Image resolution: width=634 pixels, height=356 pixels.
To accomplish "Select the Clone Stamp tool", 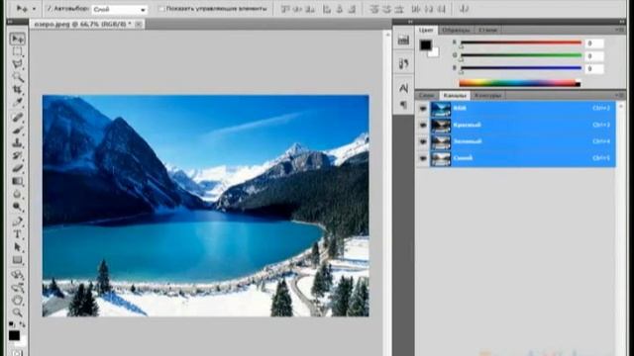I will (18, 142).
